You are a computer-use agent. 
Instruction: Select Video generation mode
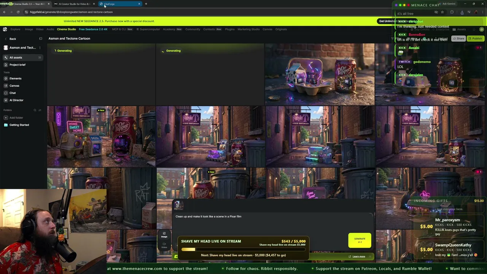[164, 245]
